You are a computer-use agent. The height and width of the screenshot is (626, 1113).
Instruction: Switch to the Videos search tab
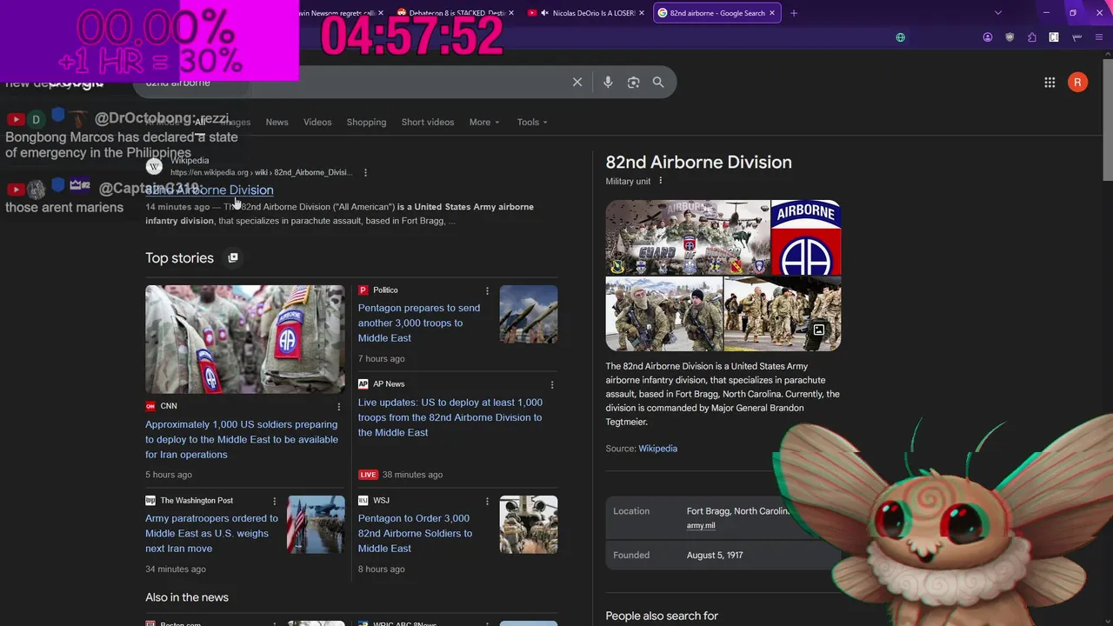(317, 122)
